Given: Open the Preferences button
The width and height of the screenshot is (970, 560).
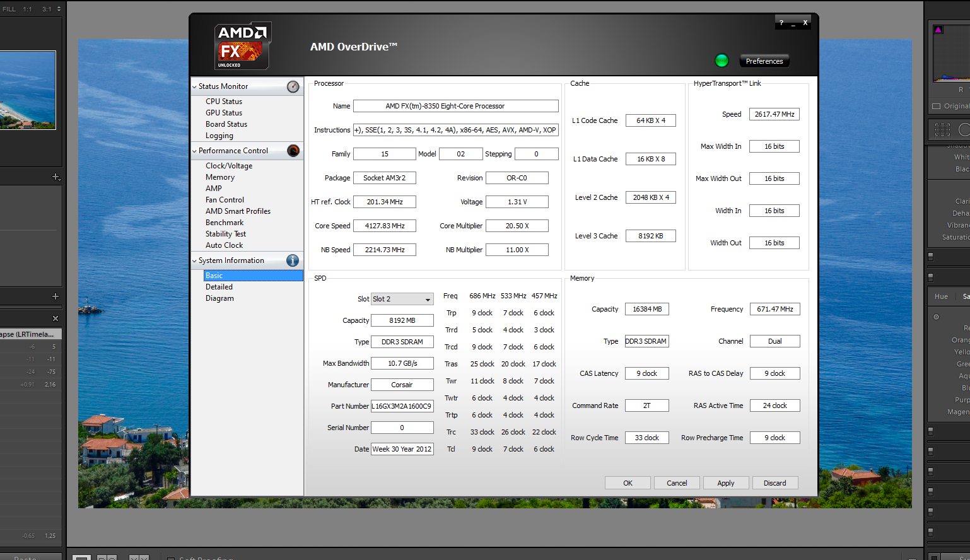Looking at the screenshot, I should [x=764, y=61].
